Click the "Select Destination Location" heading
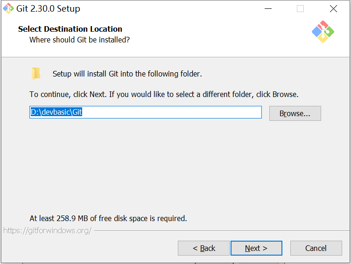This screenshot has height=264, width=351. coord(70,29)
